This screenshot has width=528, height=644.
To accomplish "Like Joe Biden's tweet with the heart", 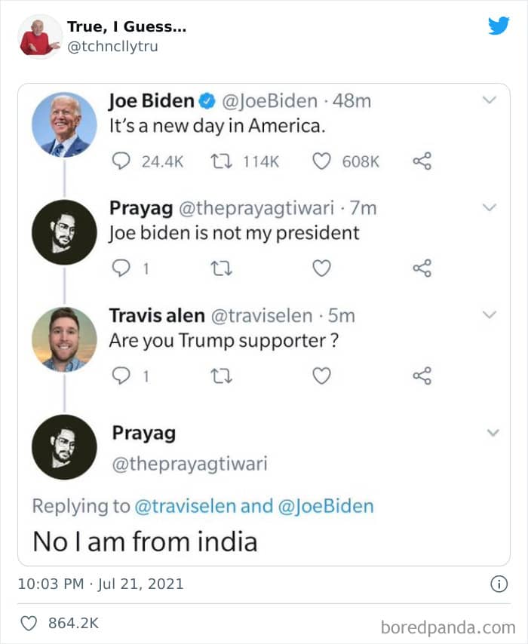I will (322, 161).
